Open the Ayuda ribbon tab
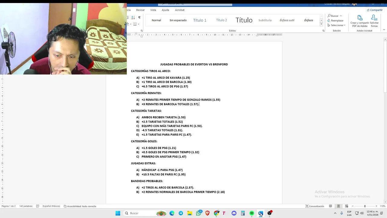This screenshot has width=387, height=218. 165,10
